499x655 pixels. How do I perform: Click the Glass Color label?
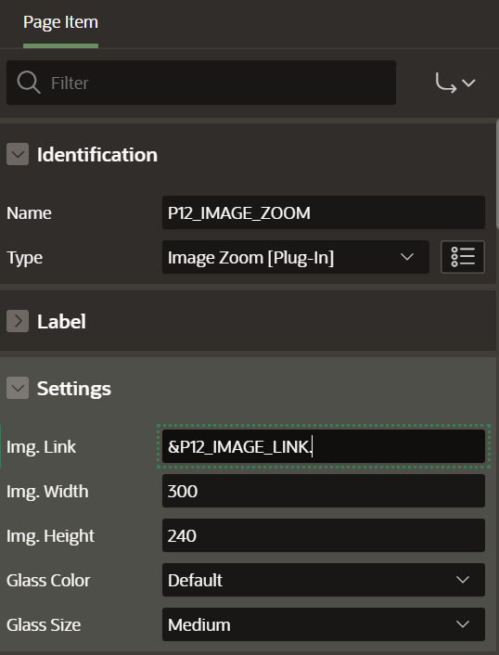(48, 580)
